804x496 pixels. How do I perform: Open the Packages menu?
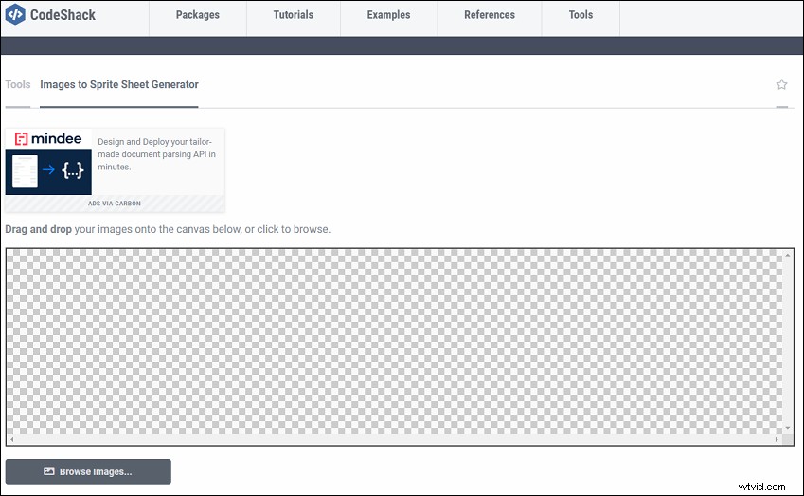coord(197,15)
